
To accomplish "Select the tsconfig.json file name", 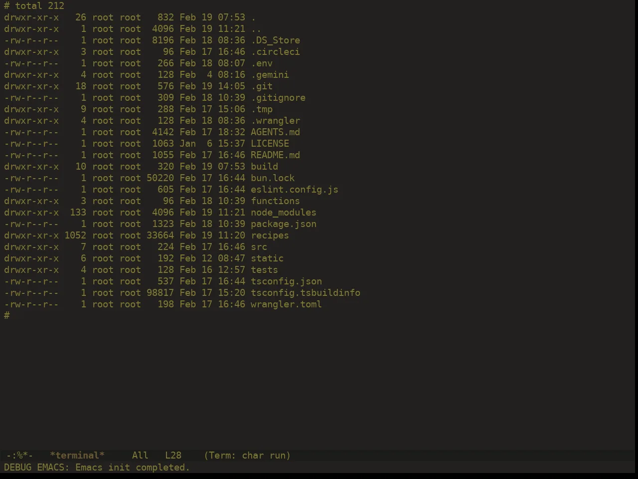I will [286, 281].
